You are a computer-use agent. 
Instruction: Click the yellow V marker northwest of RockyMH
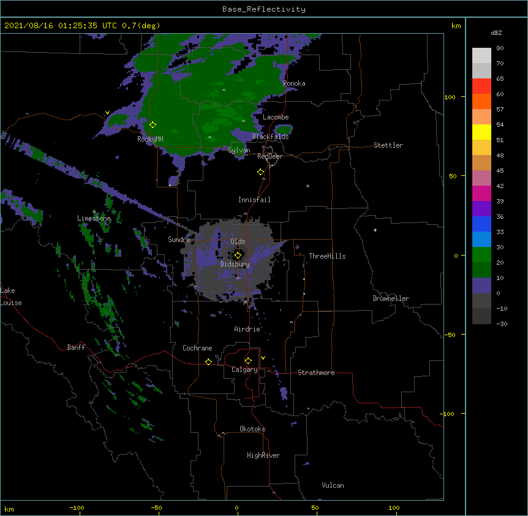107,113
